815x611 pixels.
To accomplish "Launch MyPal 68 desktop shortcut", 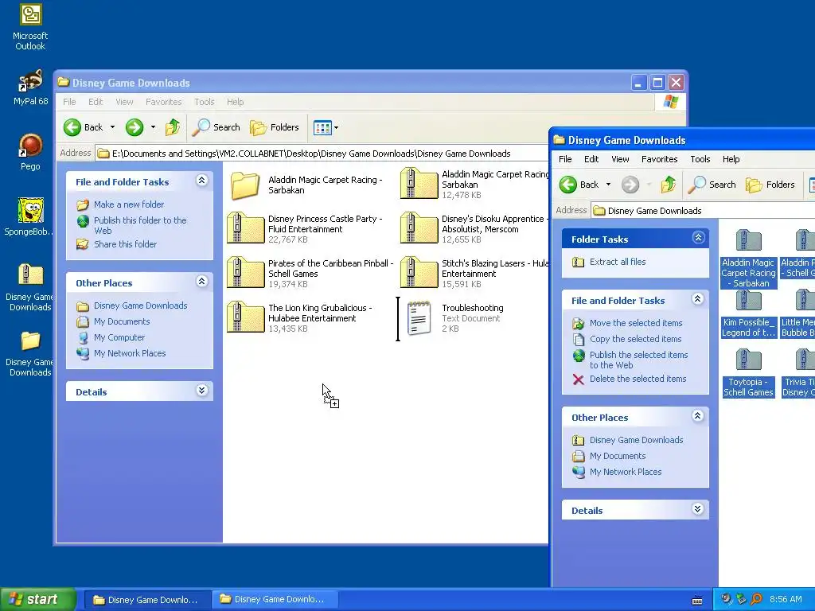I will 30,88.
